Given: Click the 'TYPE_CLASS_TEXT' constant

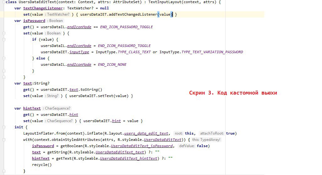Looking at the screenshot, I should [134, 52].
